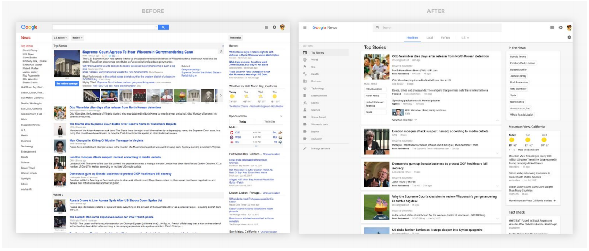Click the U.S. flag icon in Sections
Screen dimensions: 589x251
click(x=305, y=67)
